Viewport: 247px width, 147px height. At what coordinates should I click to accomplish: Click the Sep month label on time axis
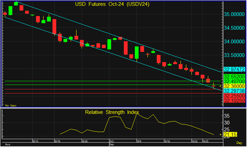[111, 144]
